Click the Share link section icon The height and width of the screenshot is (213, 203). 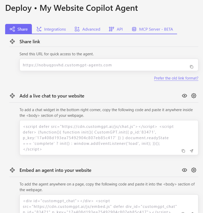pos(12,42)
